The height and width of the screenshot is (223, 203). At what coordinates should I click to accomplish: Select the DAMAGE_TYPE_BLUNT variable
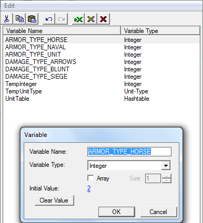(x=37, y=69)
